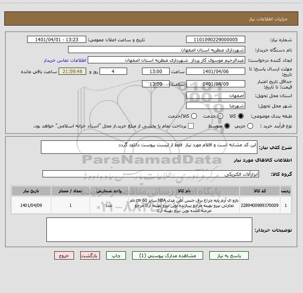Click the validity hour field beside 1401/04/09
This screenshot has height=293, width=303.
(156, 84)
